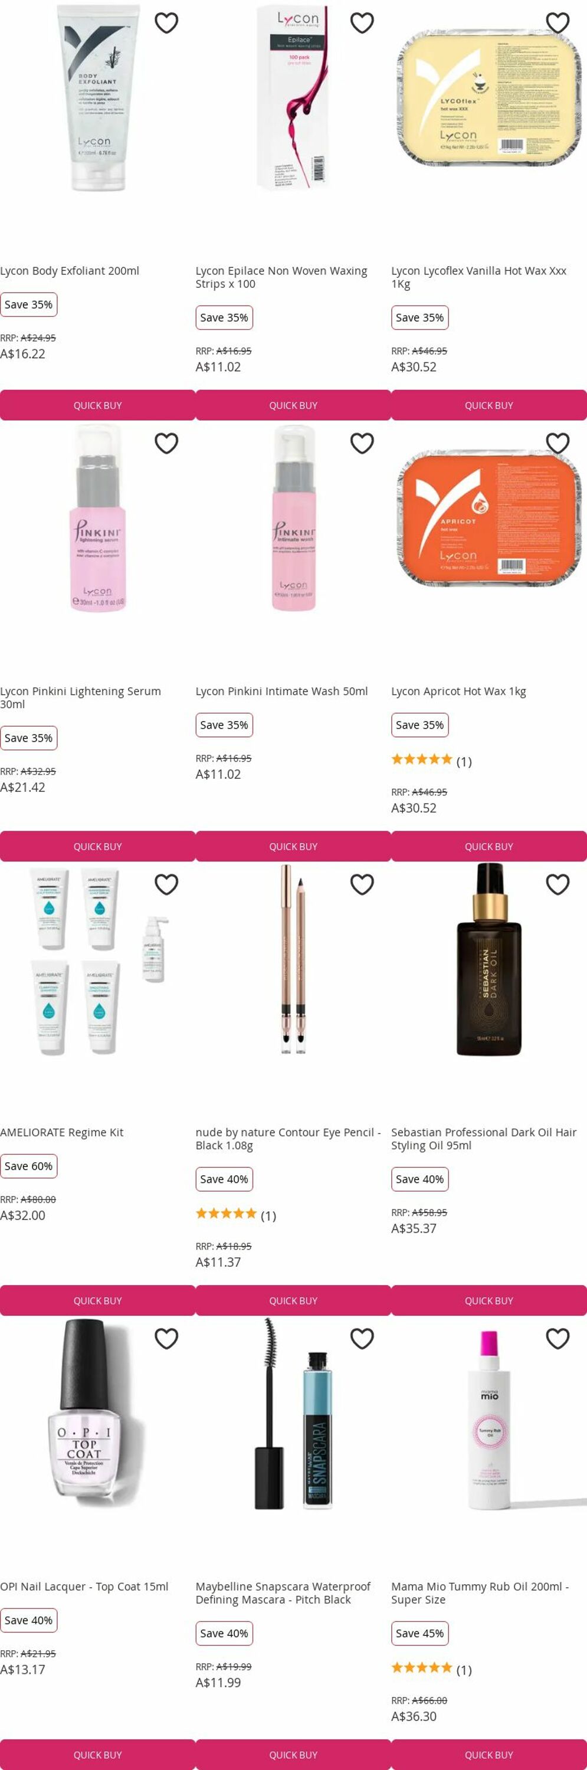Open AMELIORATE Regime Kit product page
The image size is (587, 1770).
62,1132
